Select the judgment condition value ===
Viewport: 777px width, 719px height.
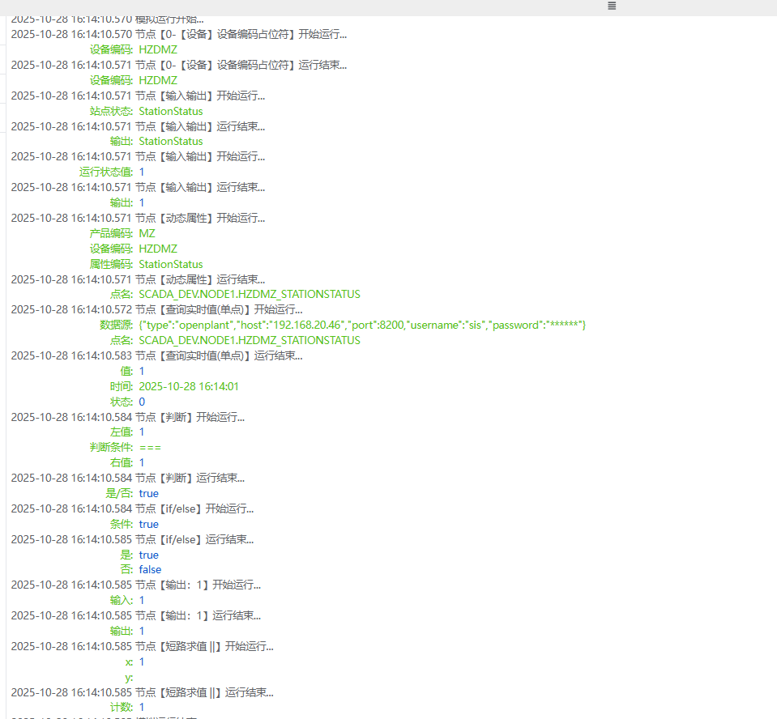[x=150, y=448]
